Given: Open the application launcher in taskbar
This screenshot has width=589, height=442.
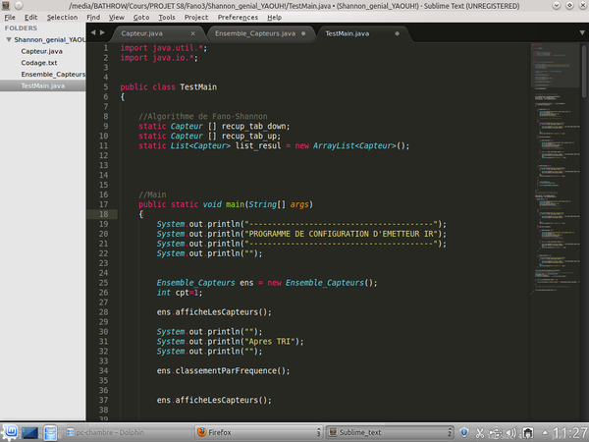Looking at the screenshot, I should point(11,431).
